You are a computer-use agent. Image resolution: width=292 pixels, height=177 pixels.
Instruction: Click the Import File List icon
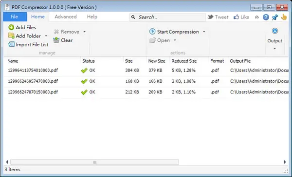[x=11, y=44]
